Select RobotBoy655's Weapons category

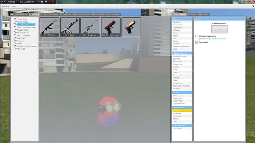[27, 46]
